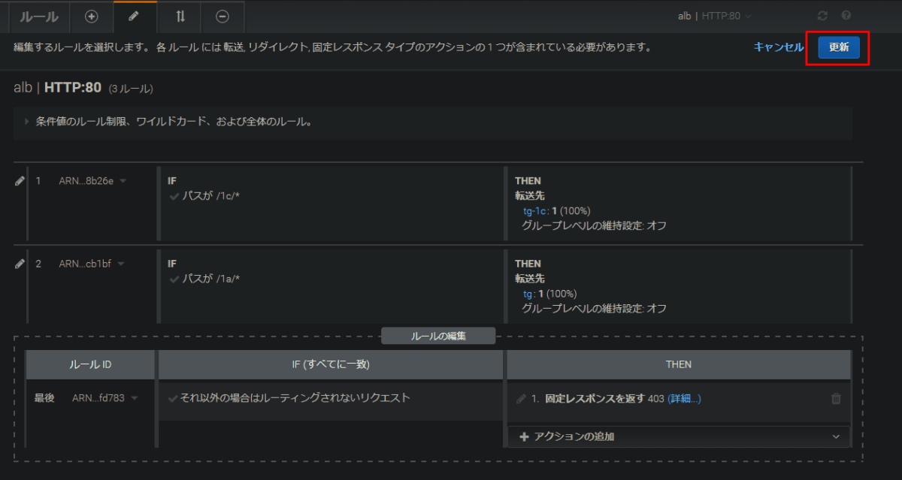Open the add rule tab with plus icon

(91, 16)
